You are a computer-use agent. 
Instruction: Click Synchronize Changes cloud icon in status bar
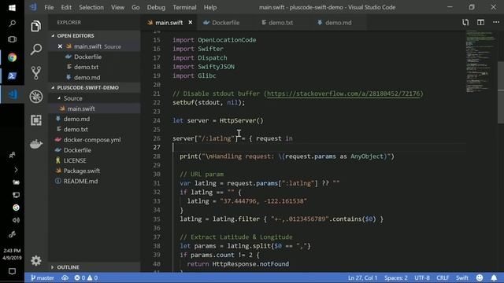(65, 277)
